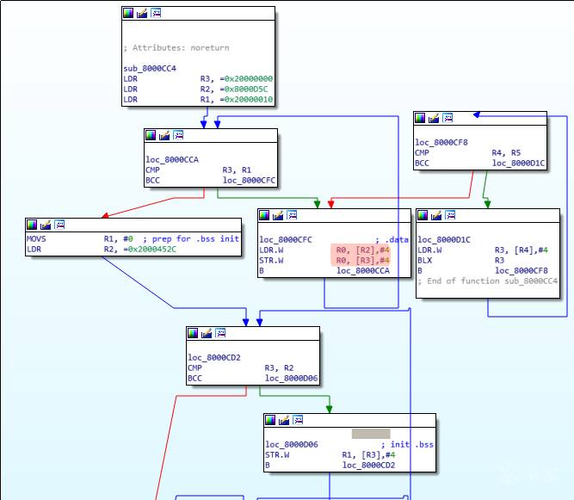Click the group nodes icon in the loc_8000D06 block
This screenshot has height=500, width=574.
(x=298, y=420)
